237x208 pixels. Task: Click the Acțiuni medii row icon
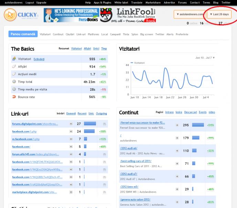pos(14,74)
